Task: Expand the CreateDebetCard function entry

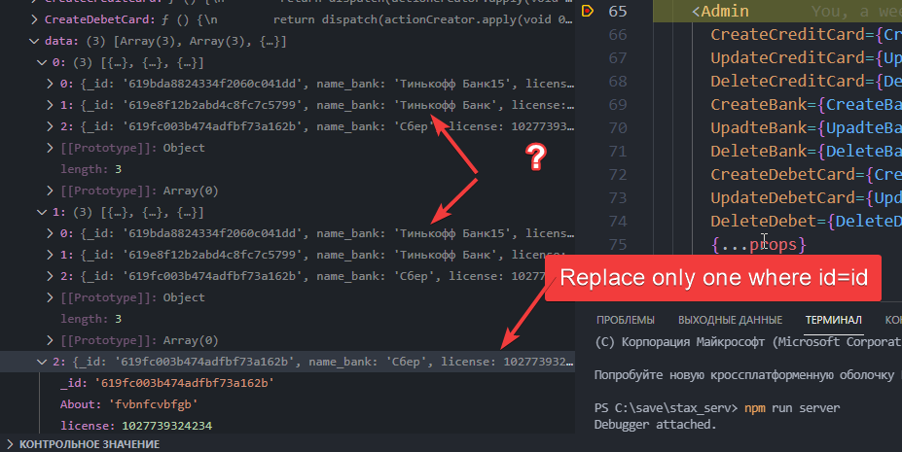Action: click(x=34, y=20)
